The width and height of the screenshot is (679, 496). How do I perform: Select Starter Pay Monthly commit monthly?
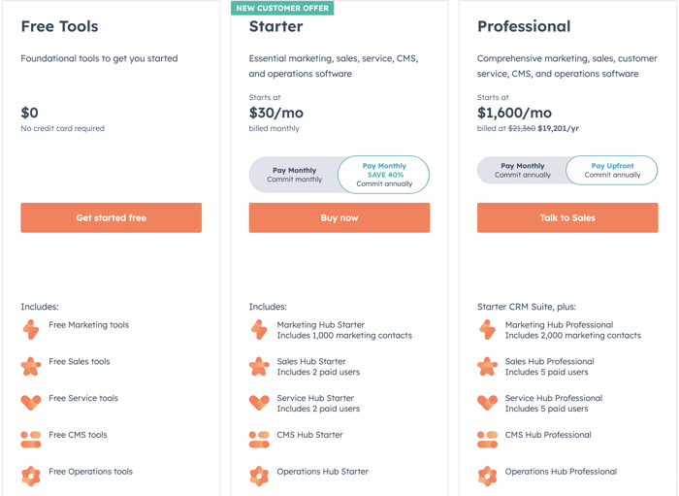[x=294, y=175]
